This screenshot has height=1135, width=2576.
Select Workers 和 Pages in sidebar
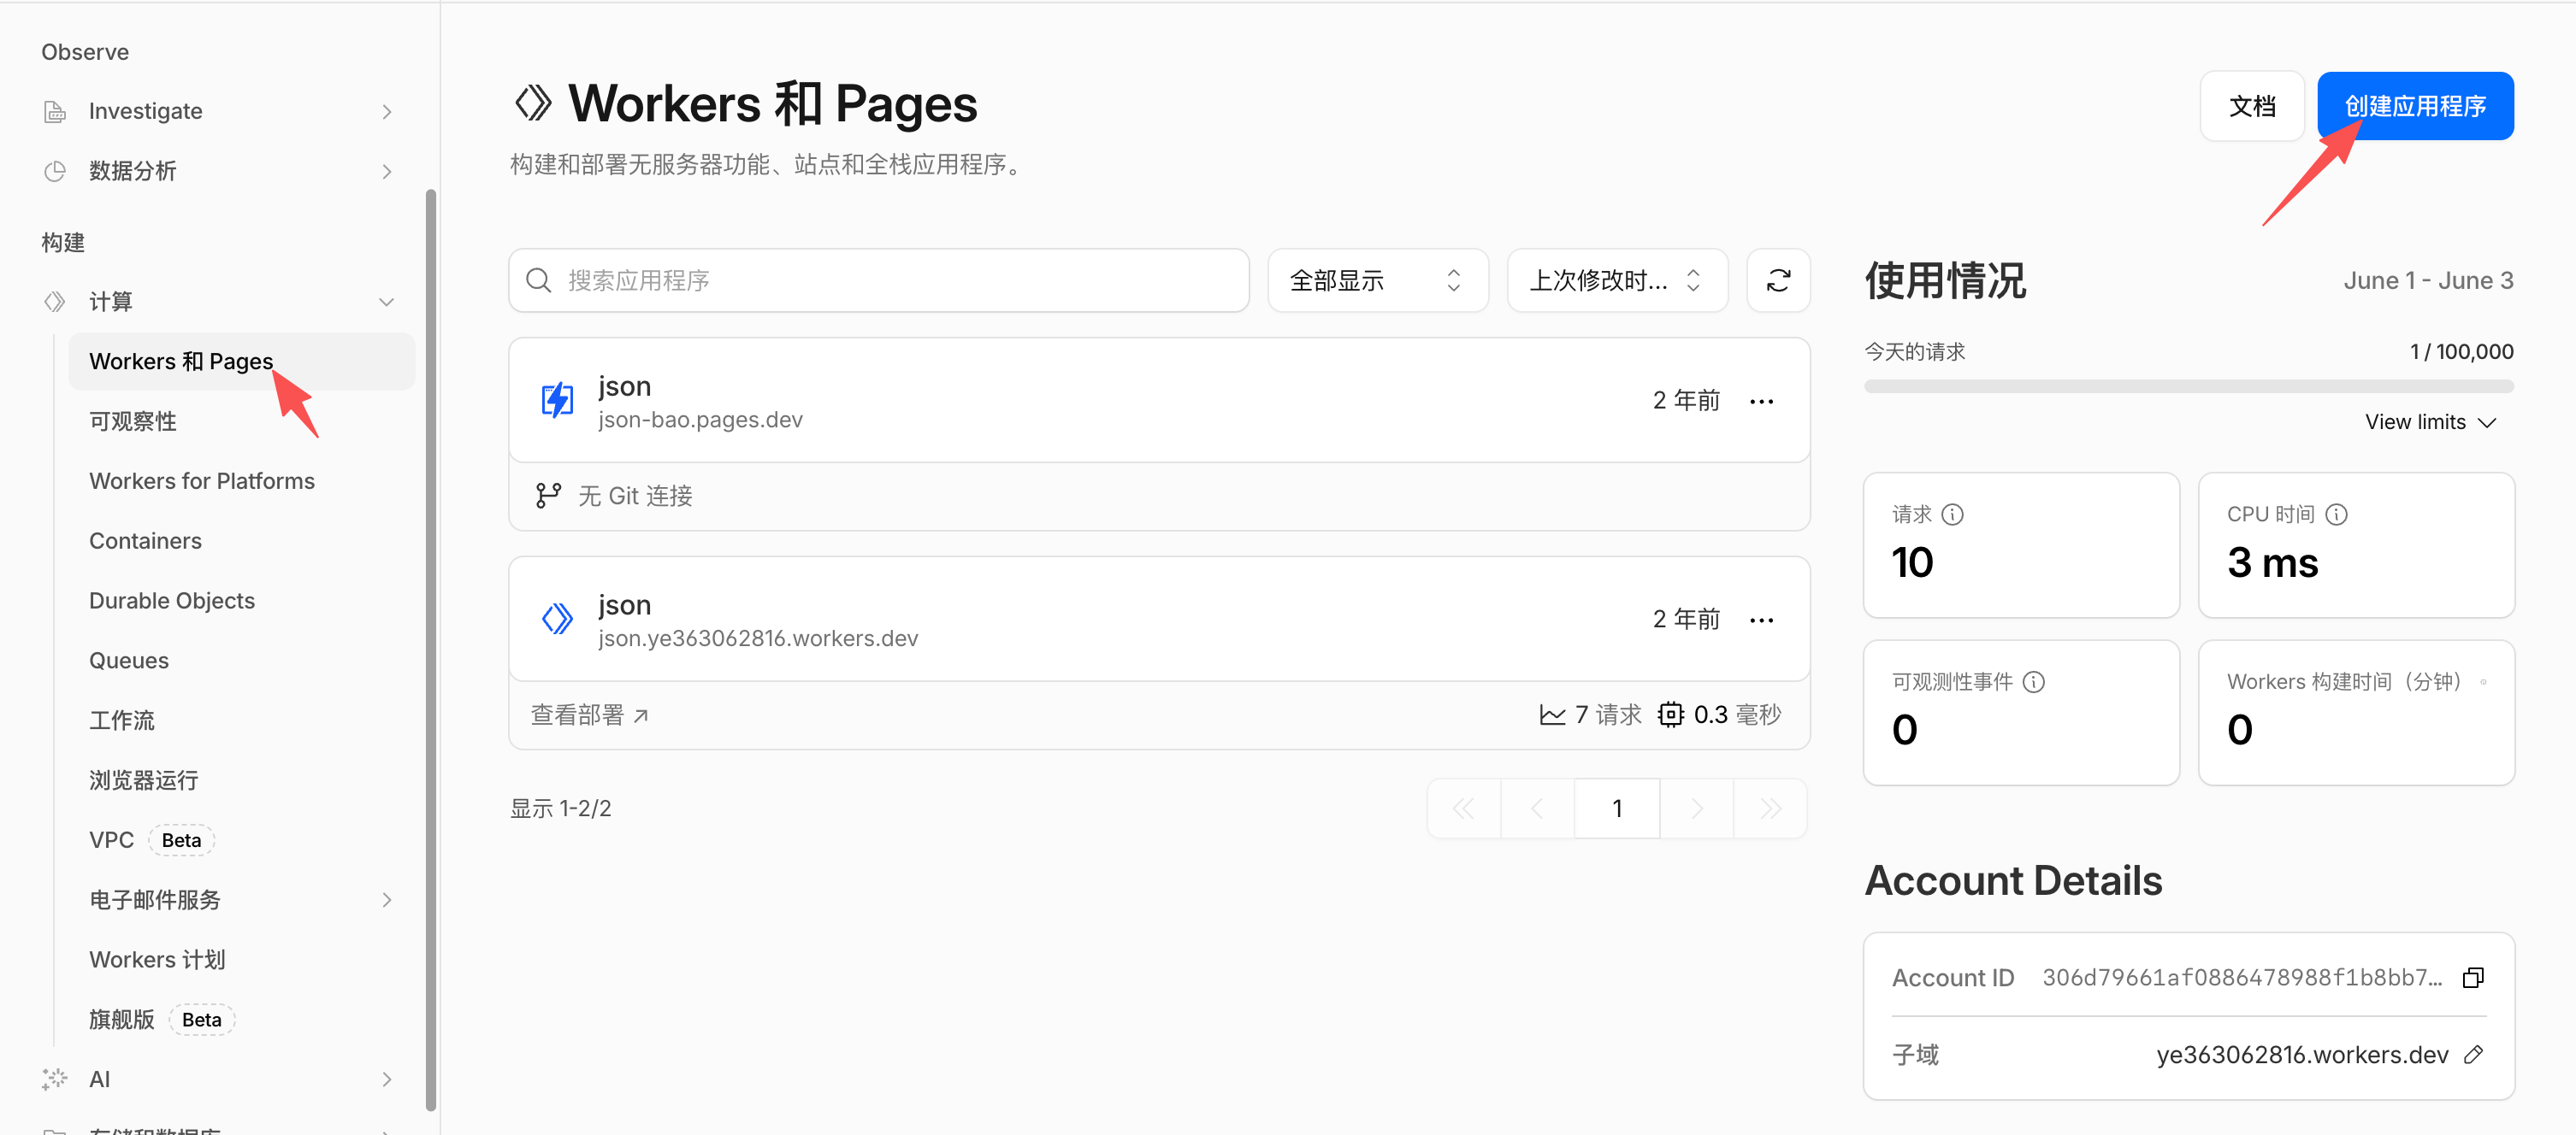pyautogui.click(x=241, y=361)
